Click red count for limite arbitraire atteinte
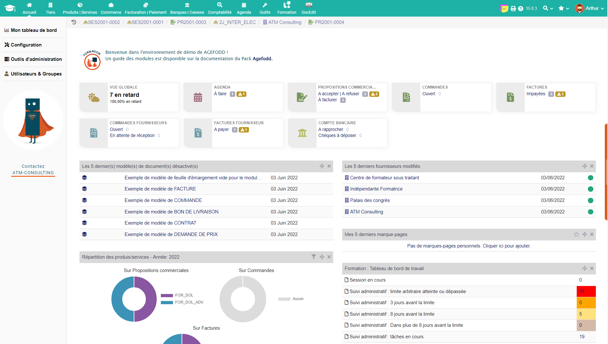Image resolution: width=608 pixels, height=344 pixels. click(x=586, y=291)
